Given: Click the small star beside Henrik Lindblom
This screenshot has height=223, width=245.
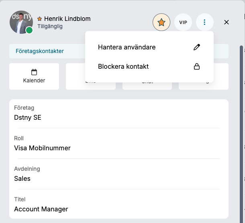Looking at the screenshot, I should [39, 19].
